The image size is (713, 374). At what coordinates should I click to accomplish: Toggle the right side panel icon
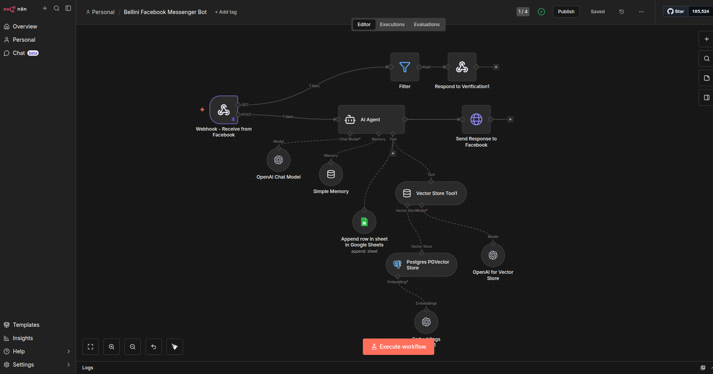point(706,97)
